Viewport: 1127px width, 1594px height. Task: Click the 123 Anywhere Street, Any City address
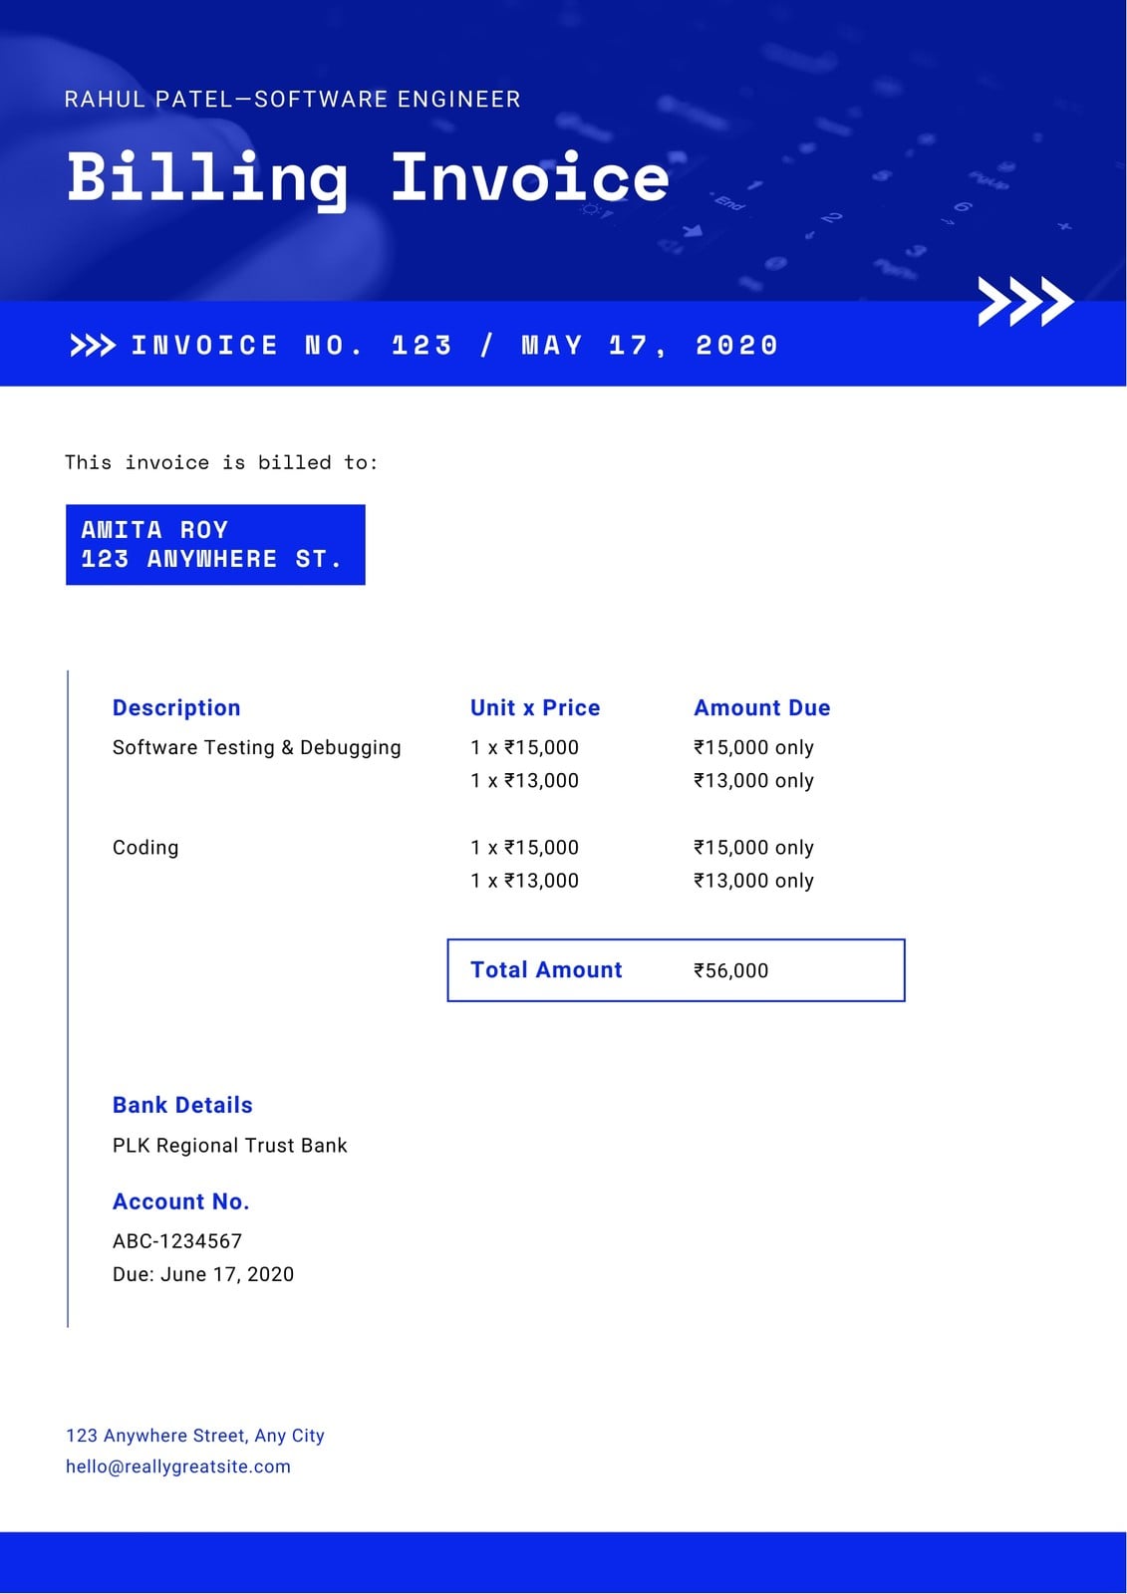tap(195, 1436)
